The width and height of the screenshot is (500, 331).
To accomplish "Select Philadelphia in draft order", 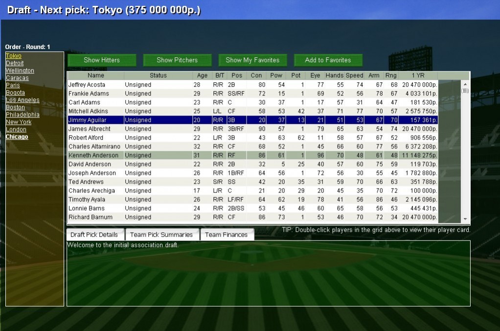I will pos(23,115).
